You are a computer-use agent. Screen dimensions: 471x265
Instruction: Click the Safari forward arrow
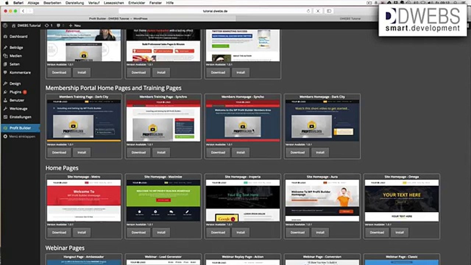click(30, 11)
